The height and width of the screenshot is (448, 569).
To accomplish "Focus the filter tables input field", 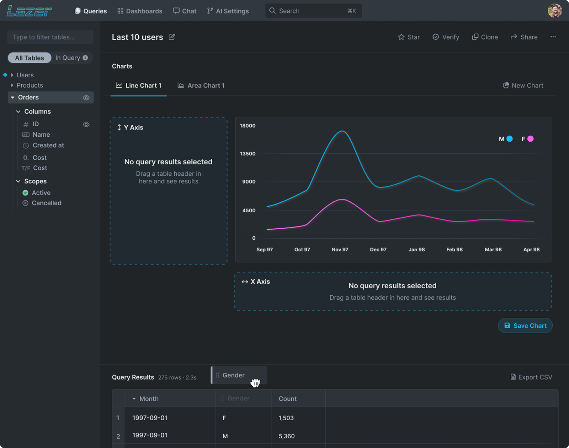I will [50, 37].
